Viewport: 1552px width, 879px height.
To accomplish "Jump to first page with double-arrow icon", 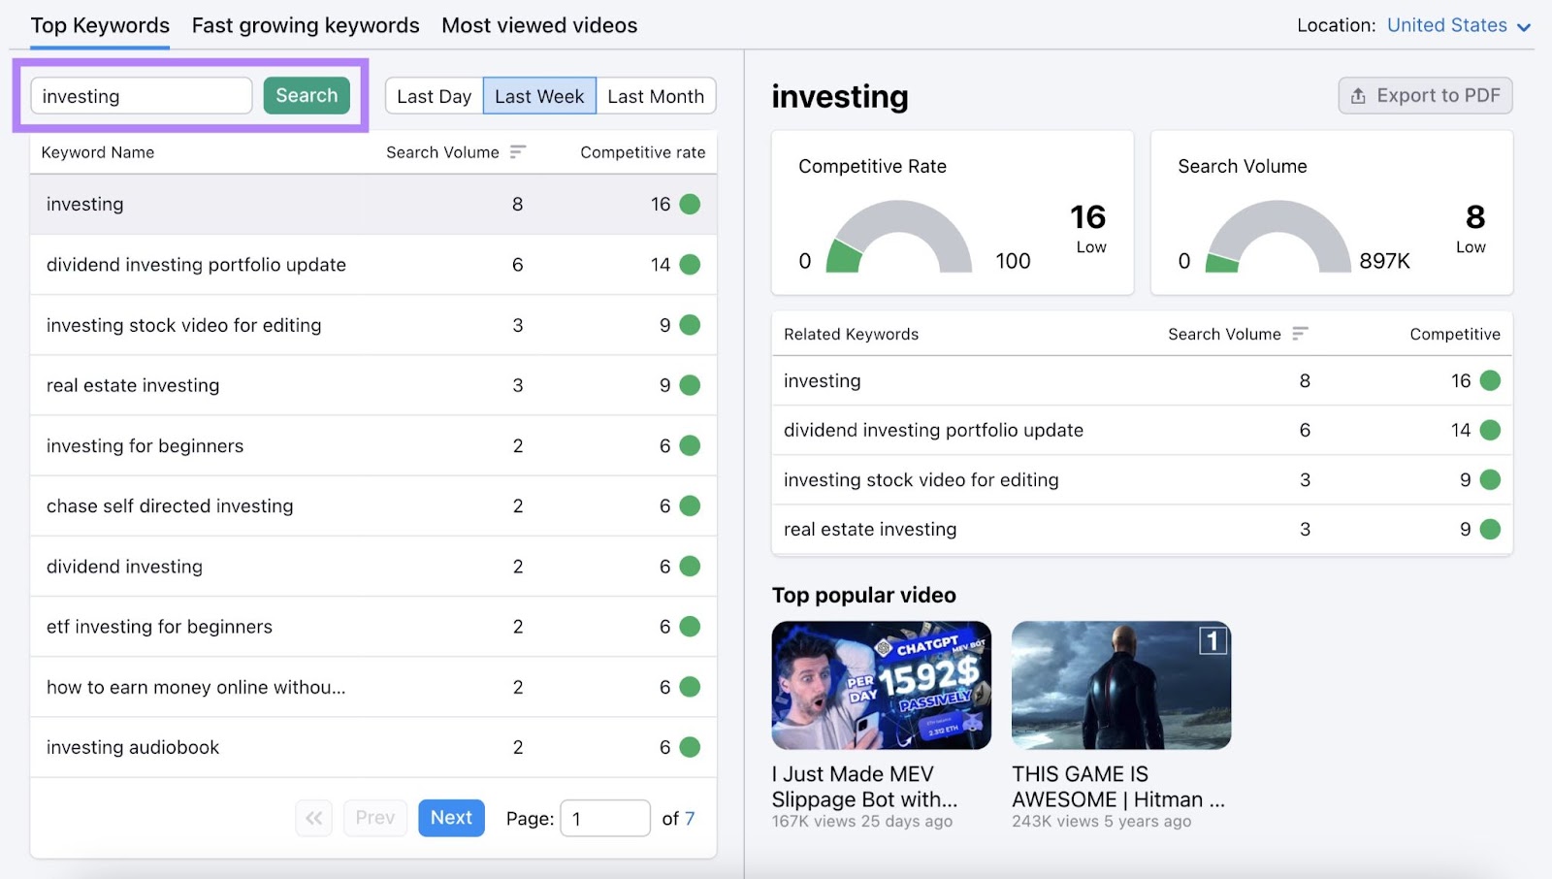I will click(313, 818).
